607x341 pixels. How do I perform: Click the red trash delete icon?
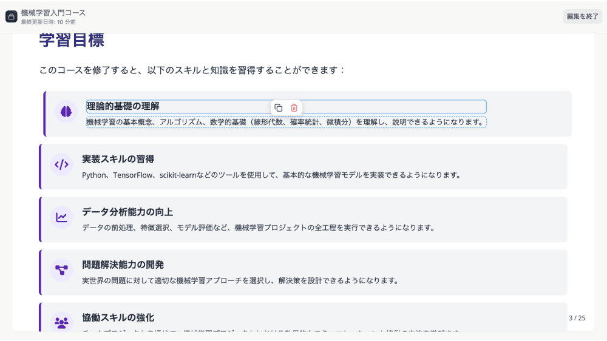click(294, 107)
